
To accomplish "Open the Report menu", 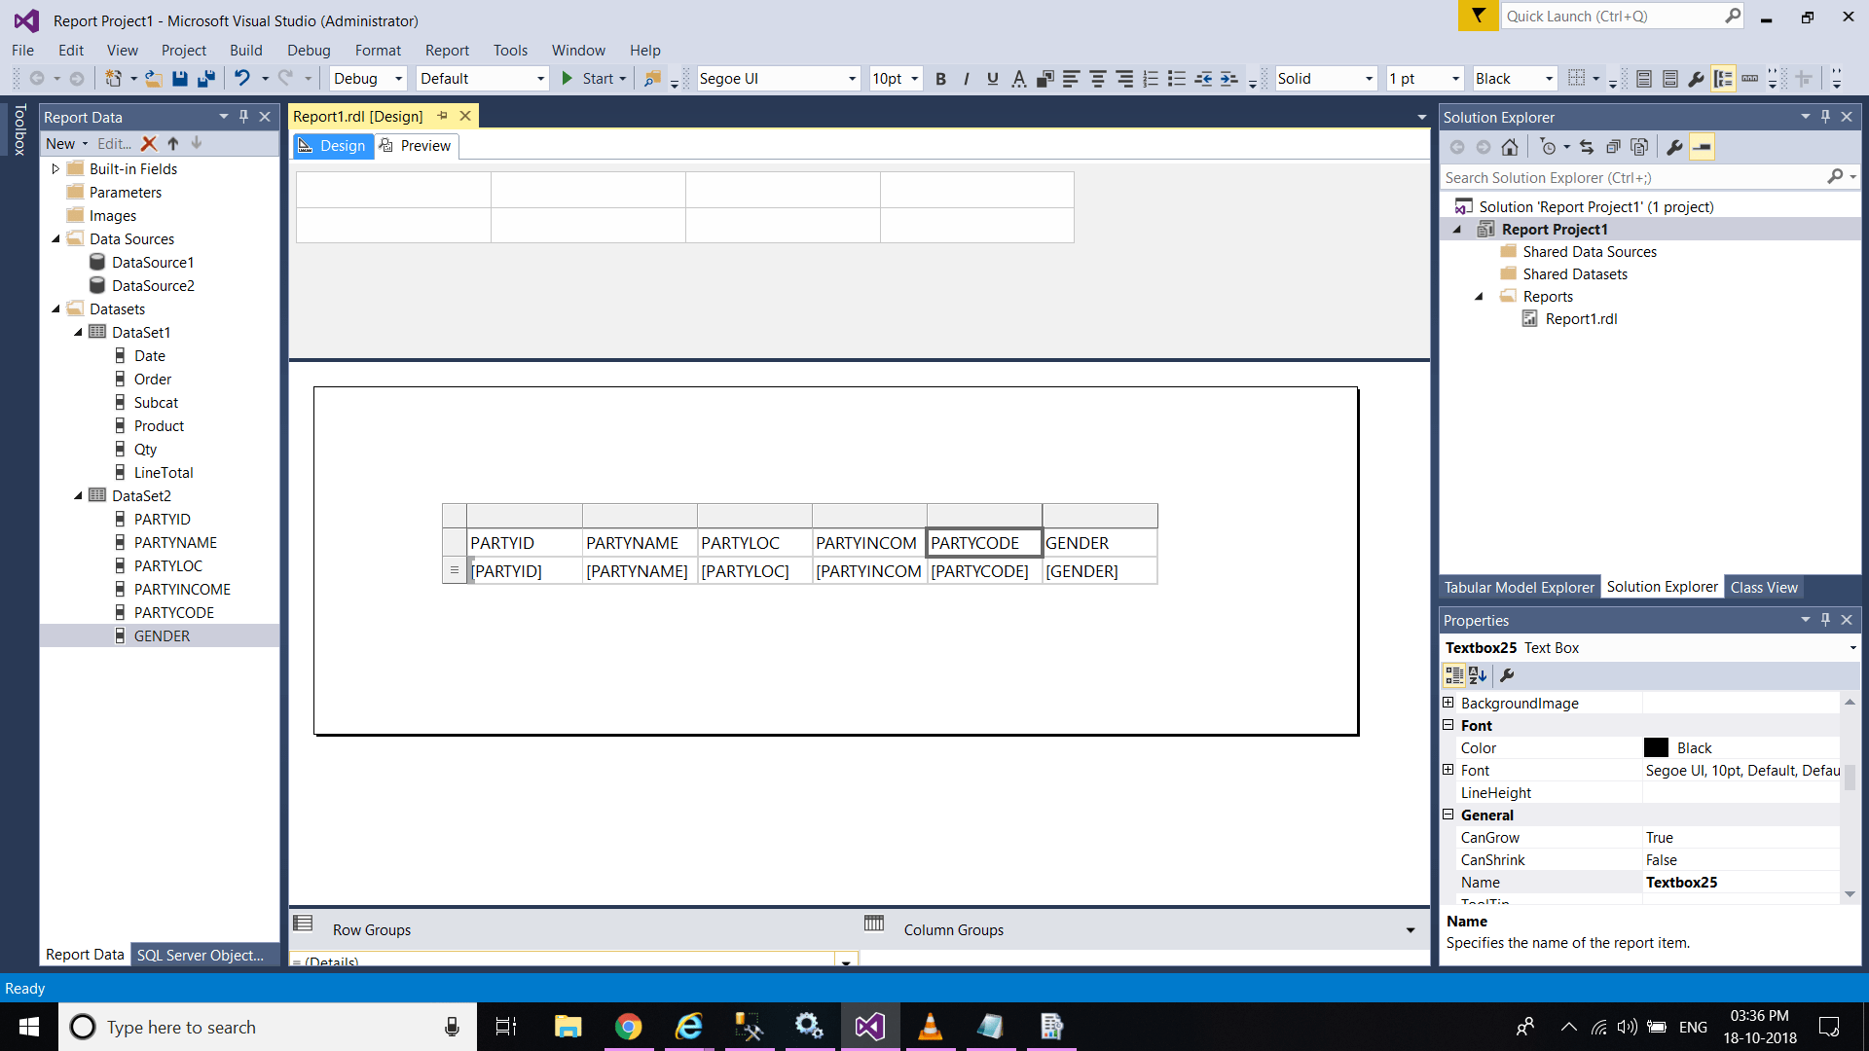I will coord(446,51).
